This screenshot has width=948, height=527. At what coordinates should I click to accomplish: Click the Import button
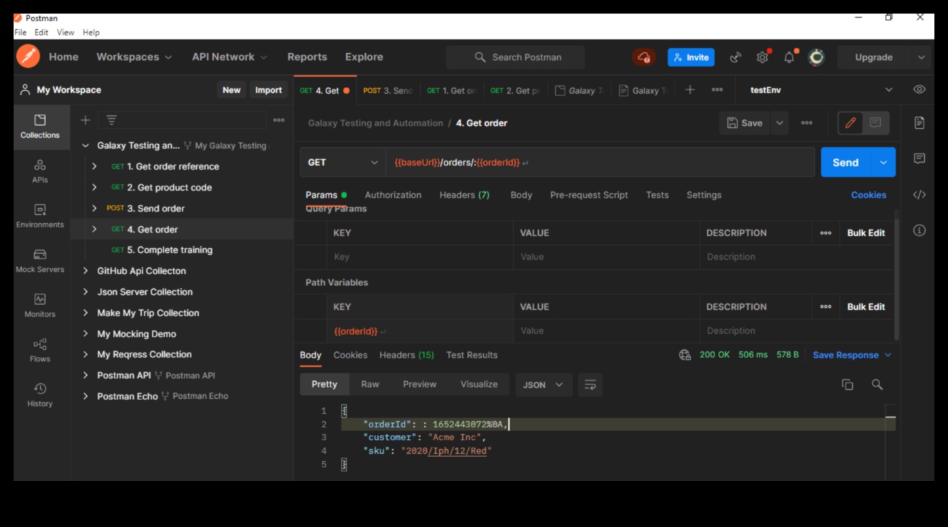click(268, 90)
